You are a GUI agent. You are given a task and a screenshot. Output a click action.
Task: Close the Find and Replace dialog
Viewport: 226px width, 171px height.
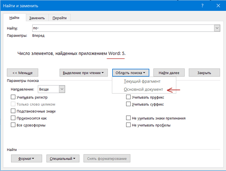click(x=218, y=6)
